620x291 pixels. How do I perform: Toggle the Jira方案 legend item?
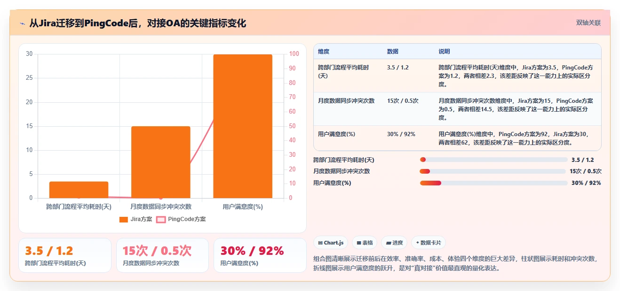[135, 219]
